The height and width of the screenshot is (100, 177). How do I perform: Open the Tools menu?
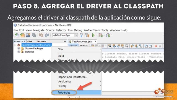click(105, 30)
